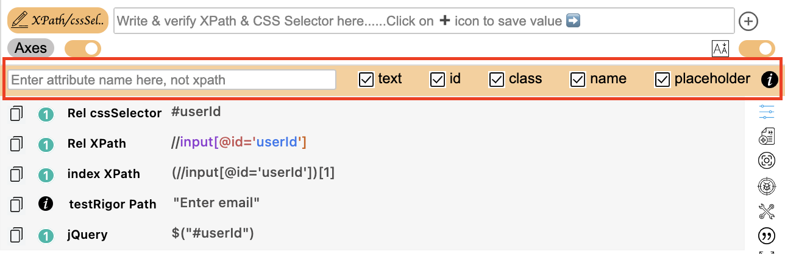
Task: Toggle the Axes switch
Action: click(83, 49)
